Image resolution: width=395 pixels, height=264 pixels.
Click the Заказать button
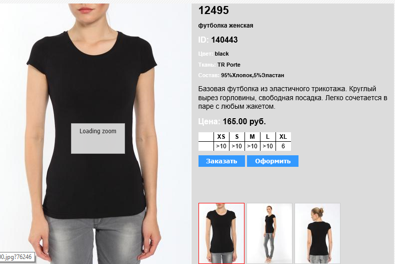click(x=221, y=161)
